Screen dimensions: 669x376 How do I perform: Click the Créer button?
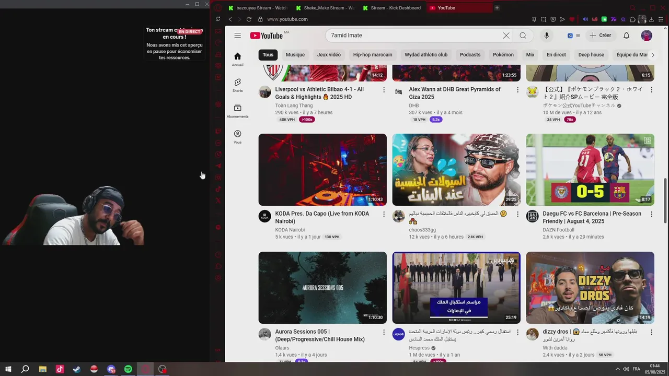tap(600, 36)
